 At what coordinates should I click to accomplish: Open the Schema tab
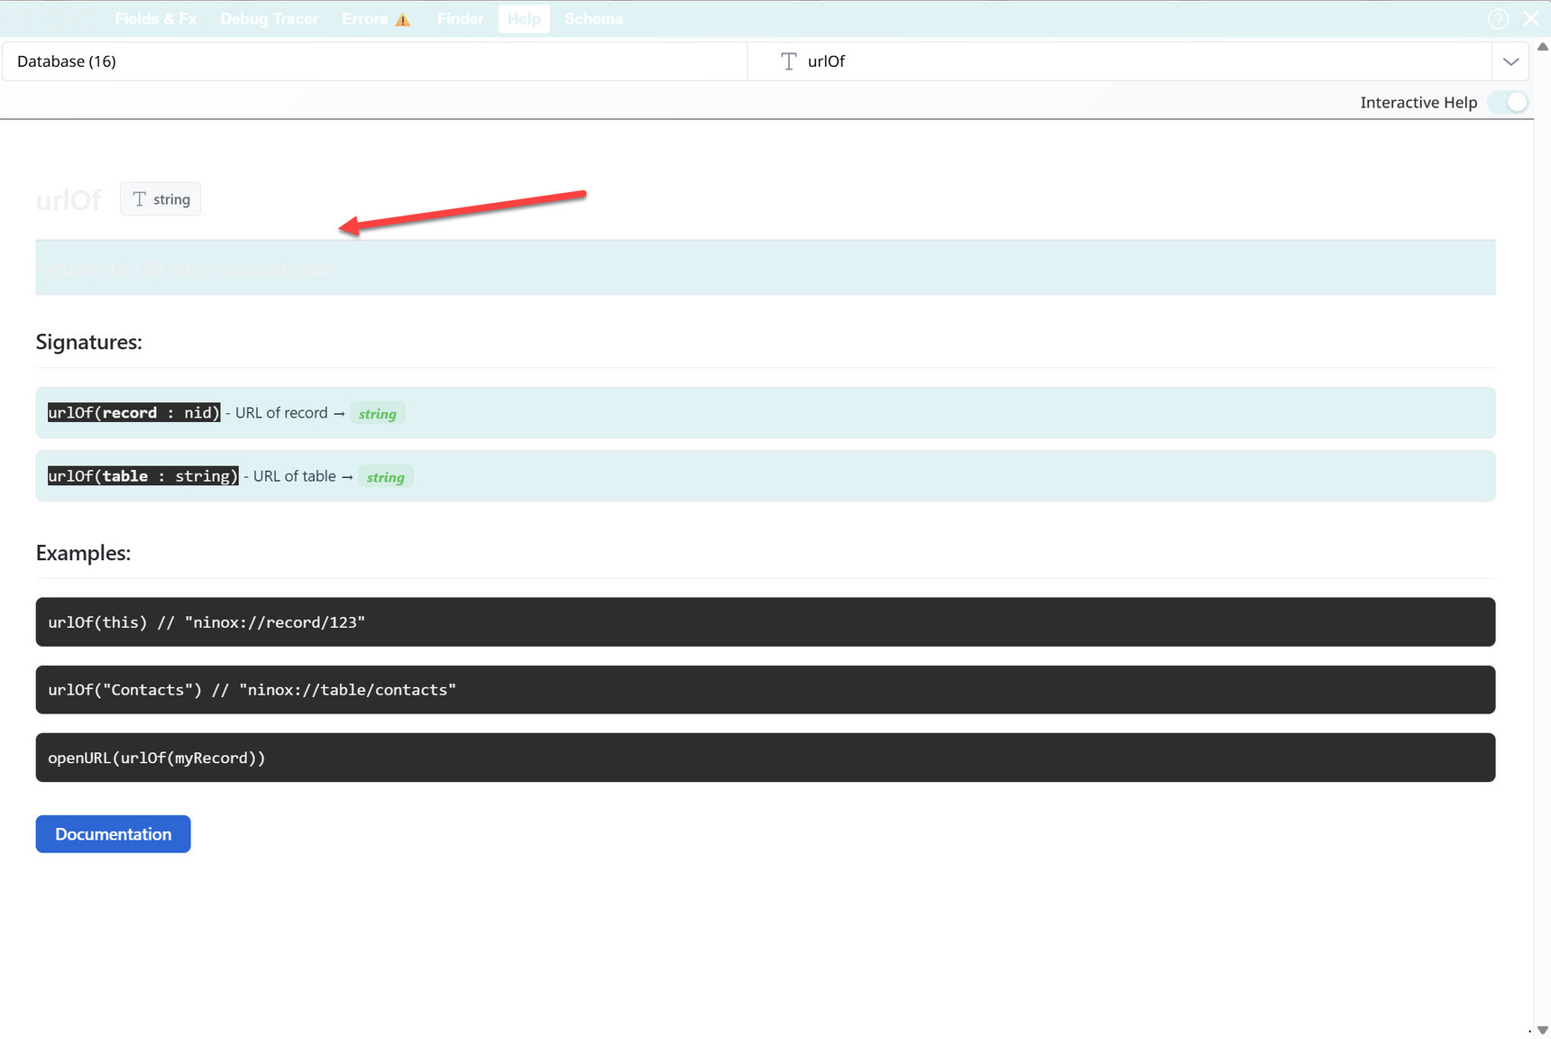click(593, 19)
